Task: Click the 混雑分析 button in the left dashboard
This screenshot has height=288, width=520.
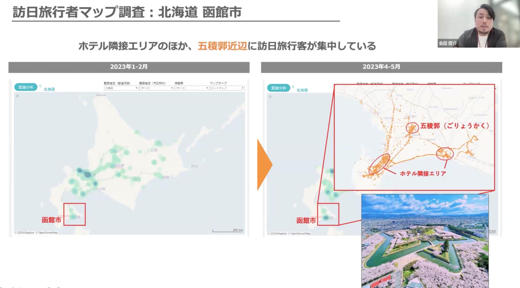Action: click(x=26, y=87)
